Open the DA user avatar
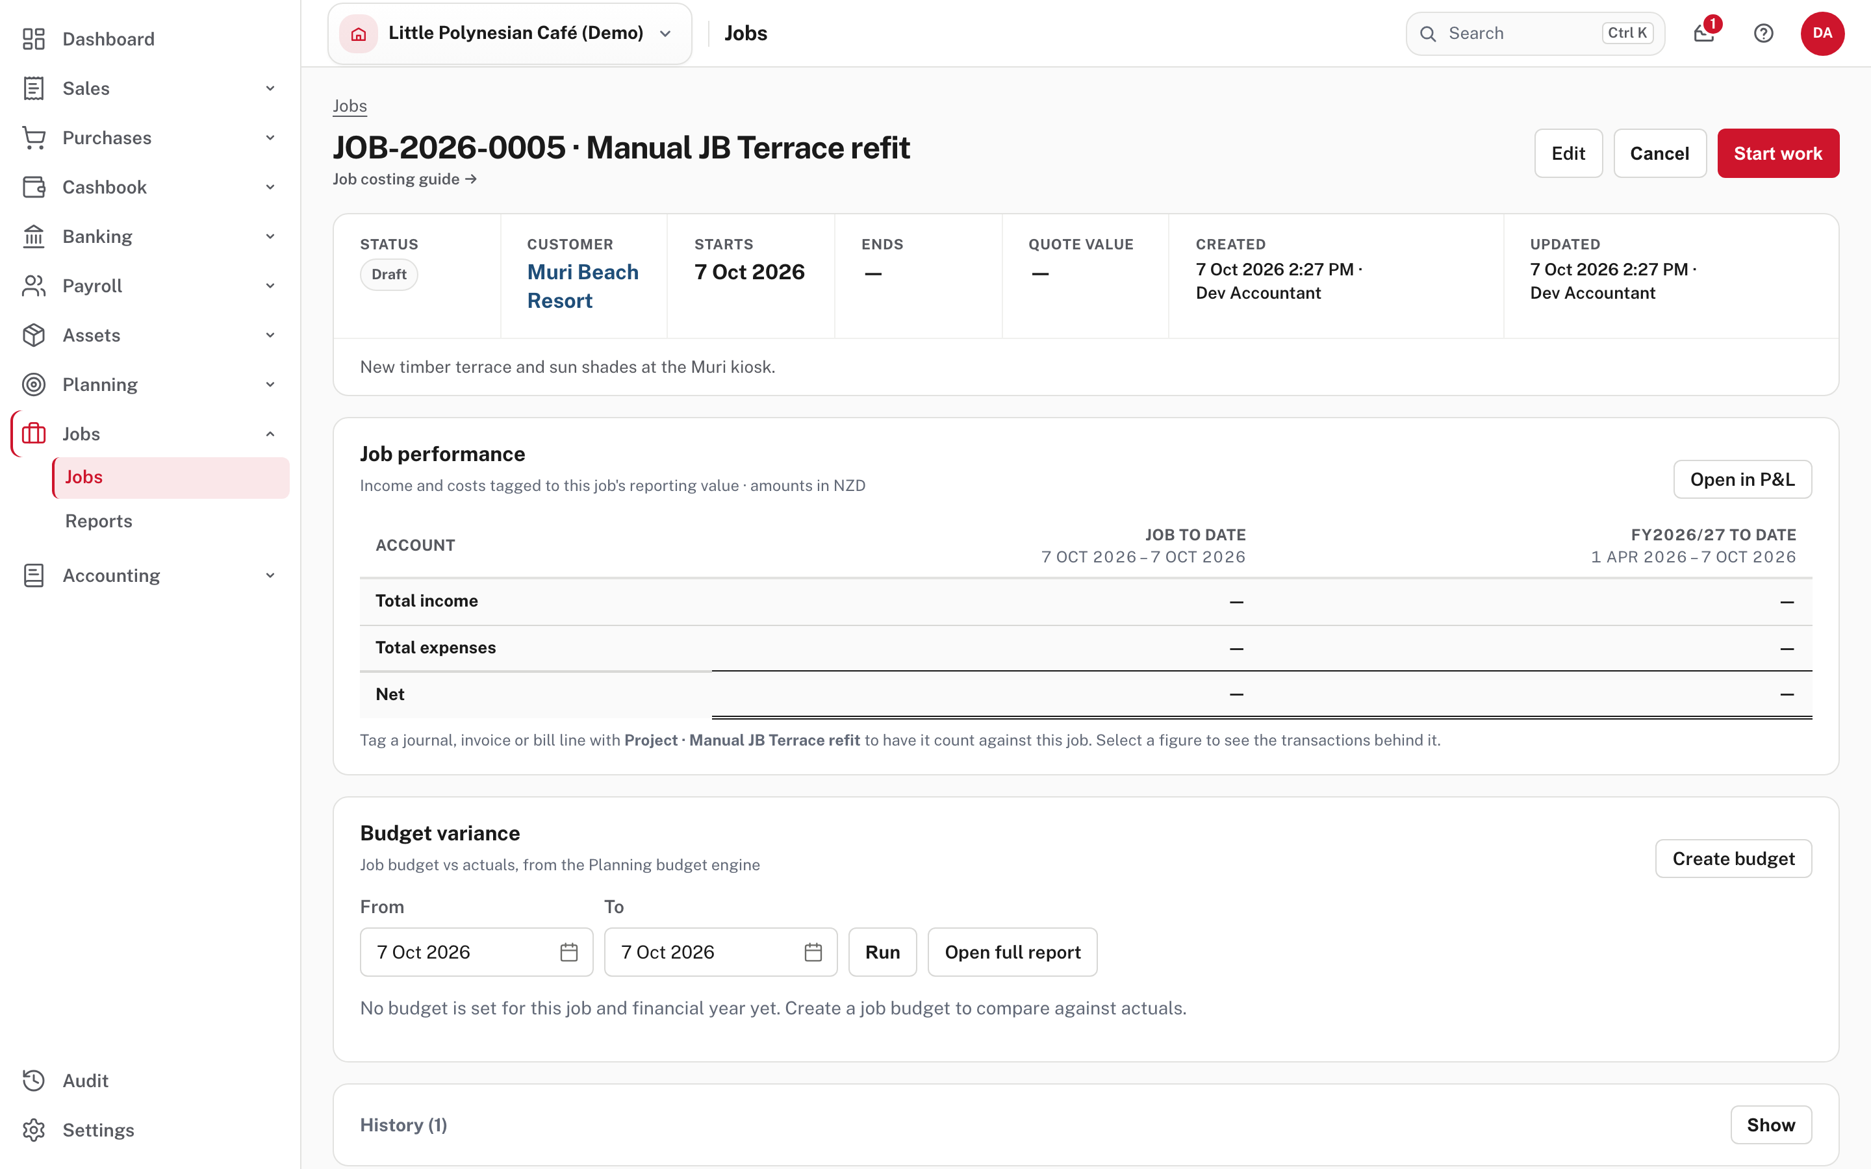 (1822, 33)
